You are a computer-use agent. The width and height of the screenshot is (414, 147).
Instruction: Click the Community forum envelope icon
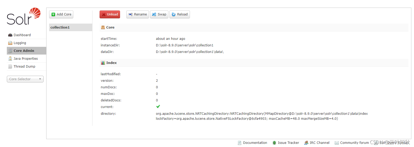pyautogui.click(x=337, y=143)
